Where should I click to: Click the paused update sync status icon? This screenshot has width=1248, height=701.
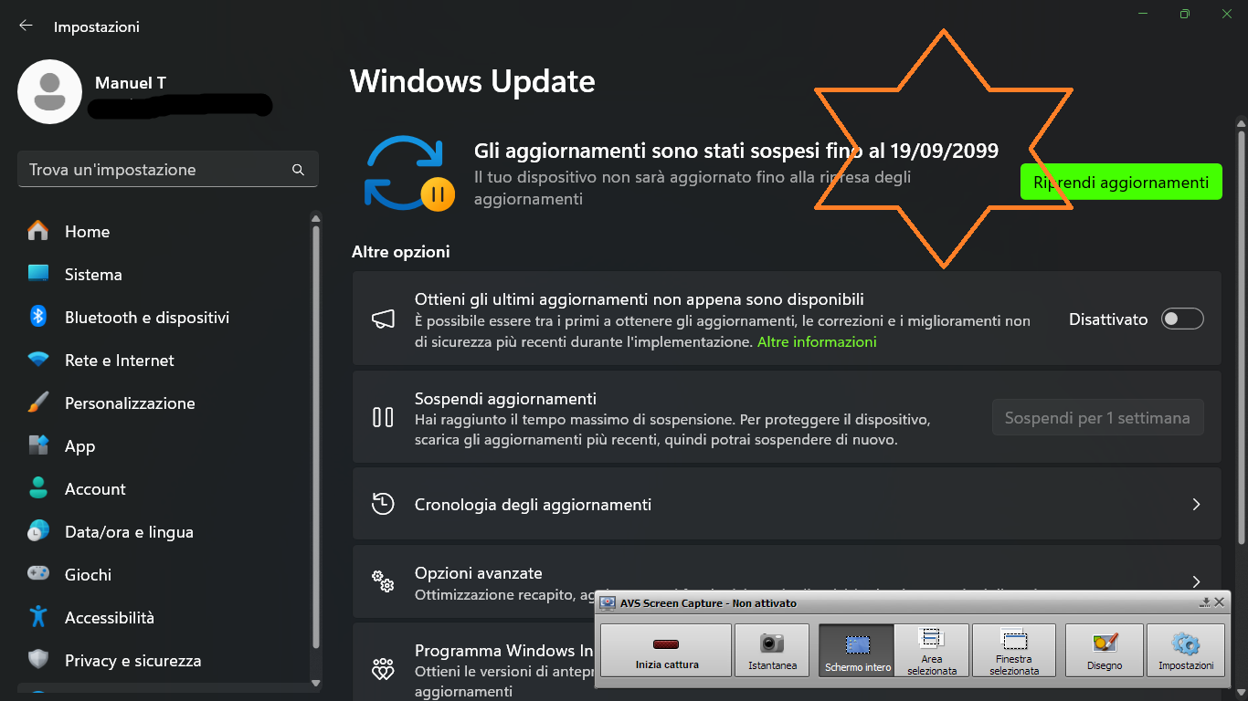pyautogui.click(x=408, y=173)
